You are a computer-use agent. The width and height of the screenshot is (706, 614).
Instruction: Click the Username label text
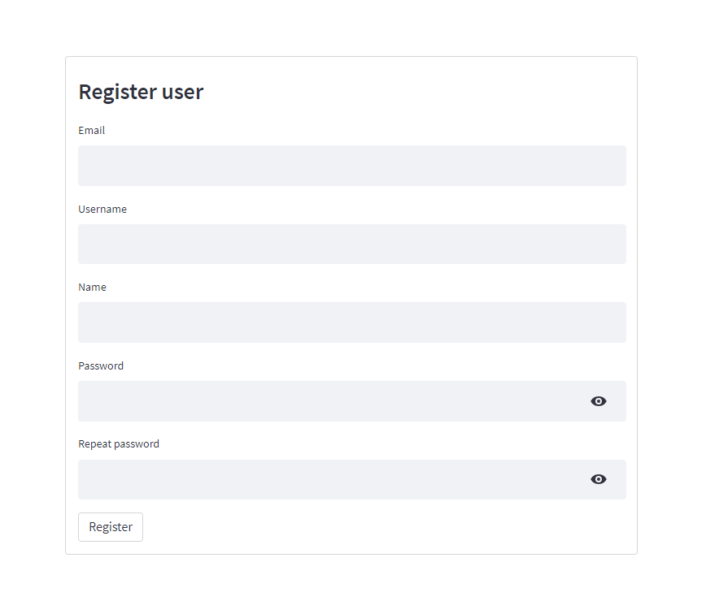(x=102, y=209)
